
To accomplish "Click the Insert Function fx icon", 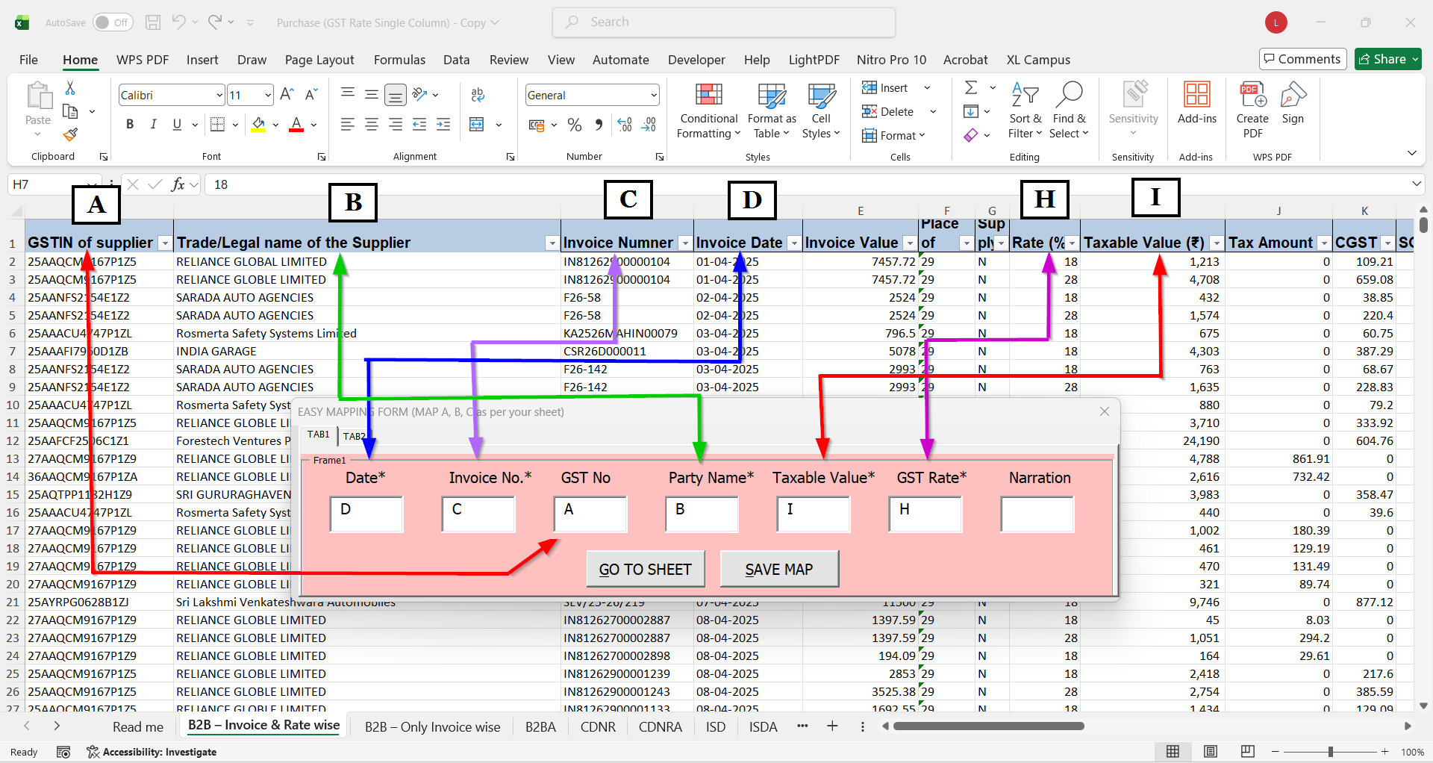I will coord(178,184).
